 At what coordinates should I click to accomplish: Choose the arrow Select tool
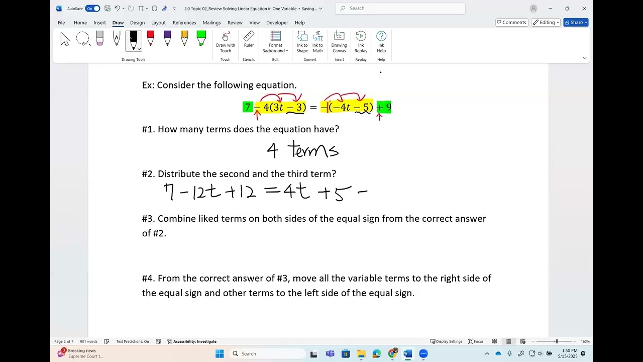pyautogui.click(x=65, y=39)
